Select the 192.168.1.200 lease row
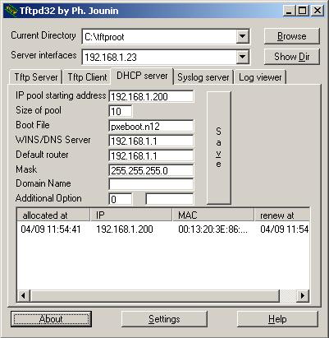 pyautogui.click(x=163, y=229)
